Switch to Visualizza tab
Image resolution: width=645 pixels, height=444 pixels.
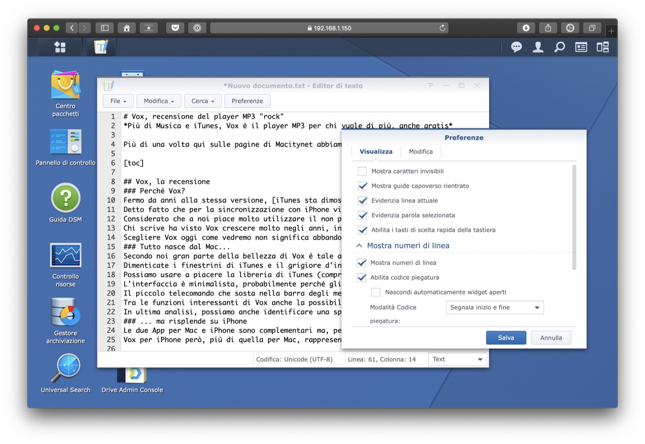(376, 151)
